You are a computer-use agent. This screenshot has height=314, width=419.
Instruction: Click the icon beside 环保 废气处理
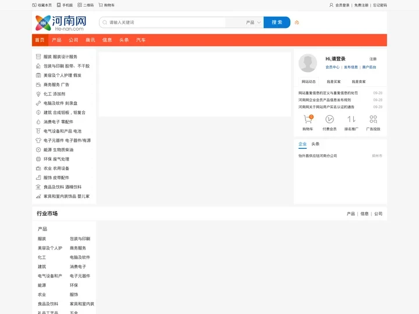38,159
